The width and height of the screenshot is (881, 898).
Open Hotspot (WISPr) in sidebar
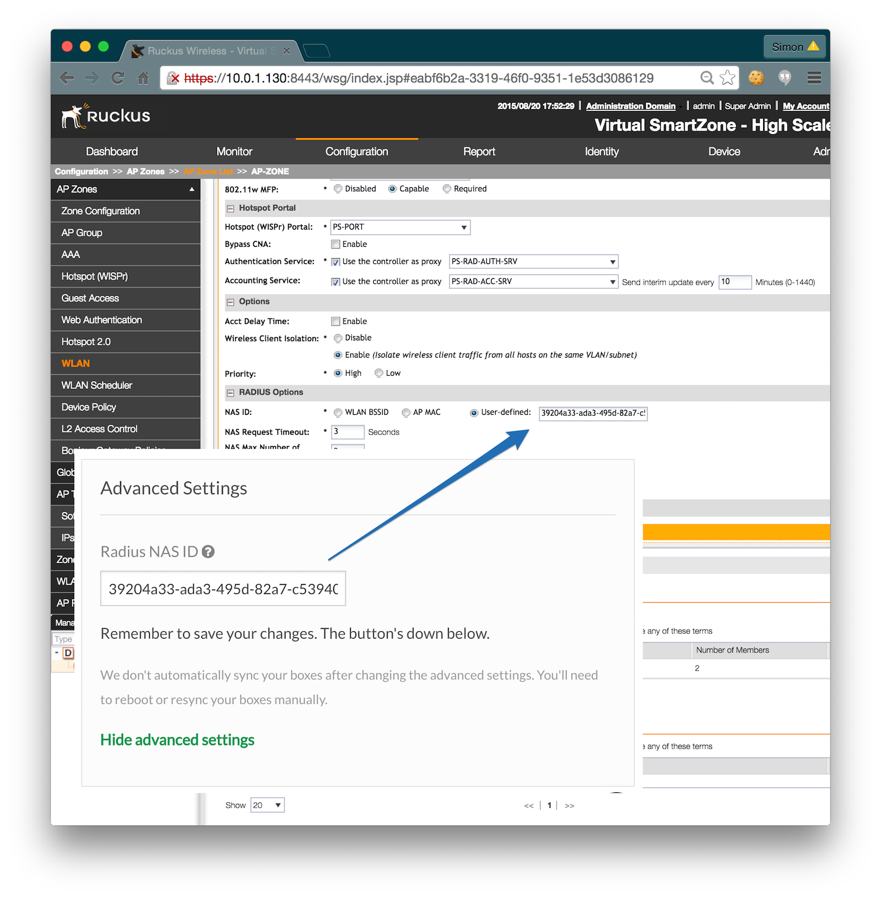click(x=126, y=277)
